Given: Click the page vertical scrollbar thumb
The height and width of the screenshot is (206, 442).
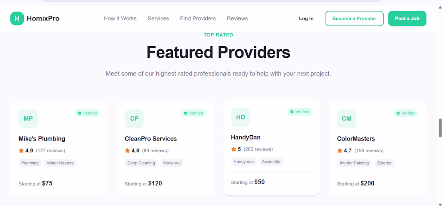Looking at the screenshot, I should (x=440, y=128).
